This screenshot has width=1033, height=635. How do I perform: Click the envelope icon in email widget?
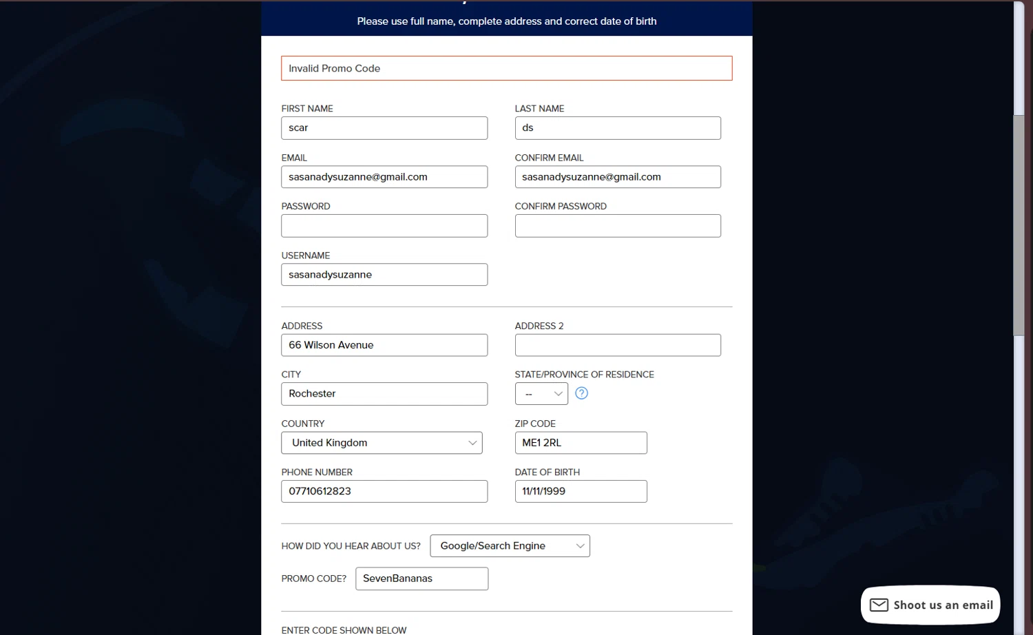[x=879, y=605]
